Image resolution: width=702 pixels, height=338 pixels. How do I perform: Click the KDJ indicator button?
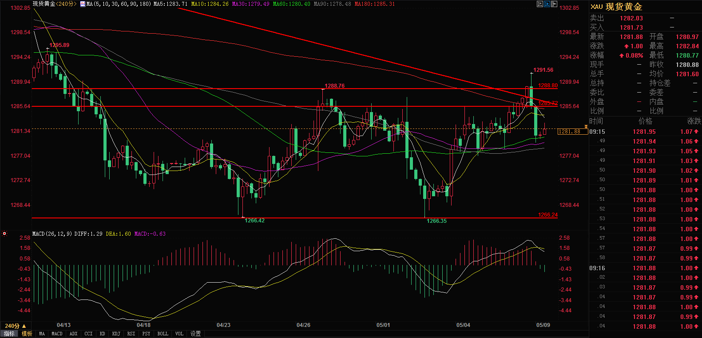click(116, 334)
